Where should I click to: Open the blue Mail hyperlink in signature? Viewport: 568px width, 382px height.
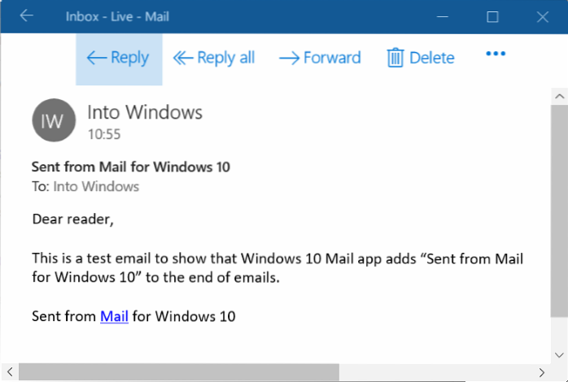[114, 316]
